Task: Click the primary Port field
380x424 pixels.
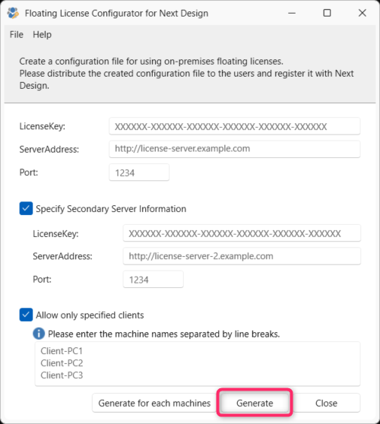Action: click(x=139, y=172)
